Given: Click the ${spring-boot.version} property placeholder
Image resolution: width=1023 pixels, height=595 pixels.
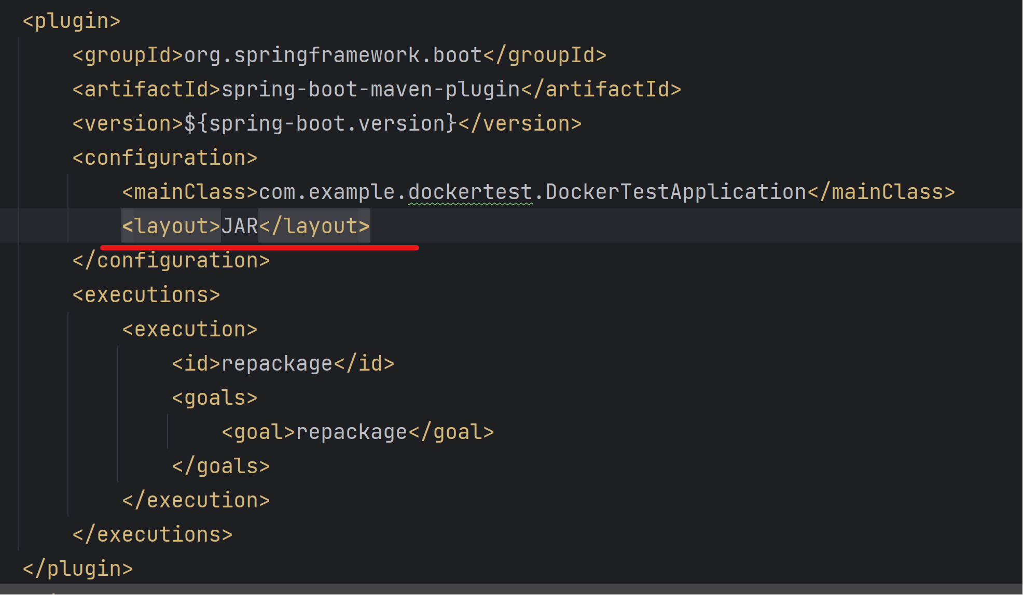Looking at the screenshot, I should [319, 123].
